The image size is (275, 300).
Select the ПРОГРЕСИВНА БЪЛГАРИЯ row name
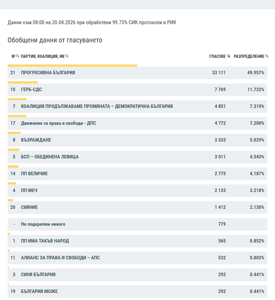tap(48, 73)
